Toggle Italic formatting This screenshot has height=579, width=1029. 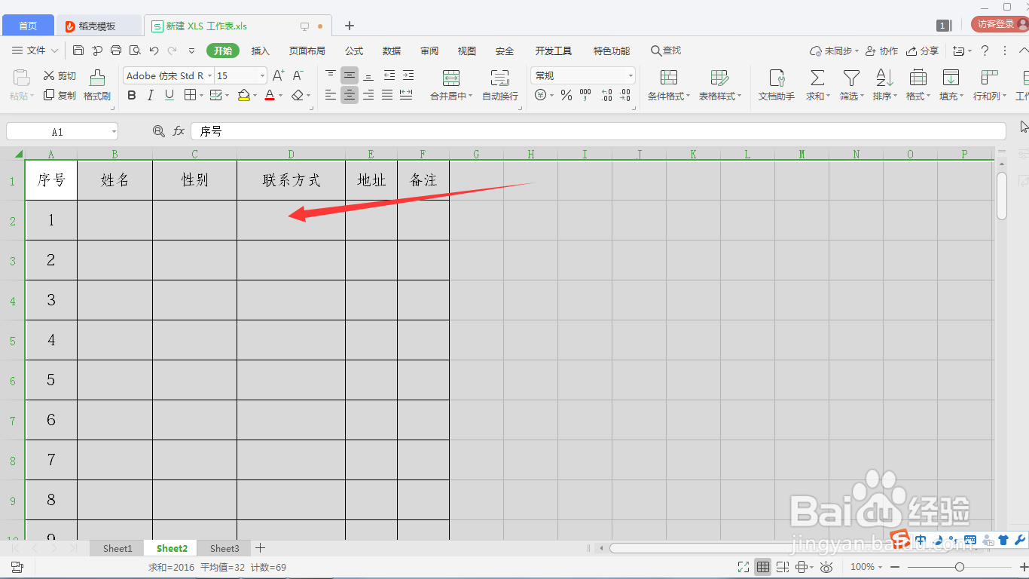[x=151, y=95]
